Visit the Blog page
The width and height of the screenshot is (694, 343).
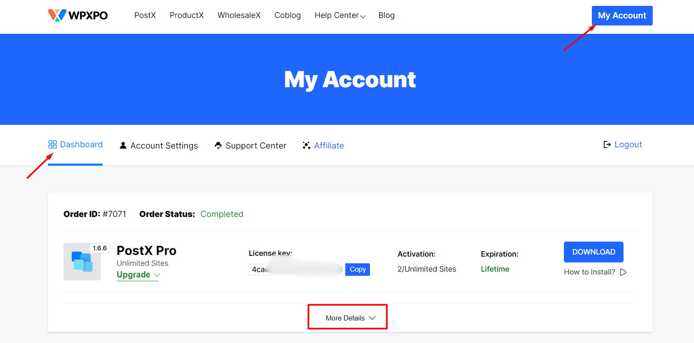coord(387,15)
